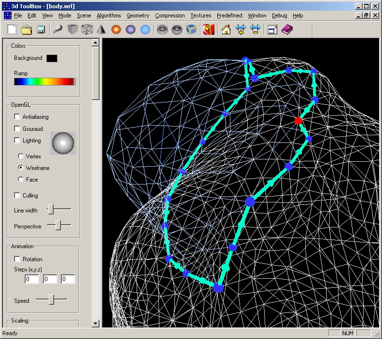Select the Vertex rendering radio button
Screen dimensions: 382x339
coord(21,156)
